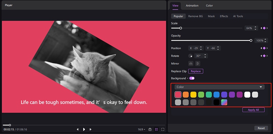Image resolution: width=273 pixels, height=134 pixels.
Task: Switch to the Animation tab
Action: tap(192, 5)
